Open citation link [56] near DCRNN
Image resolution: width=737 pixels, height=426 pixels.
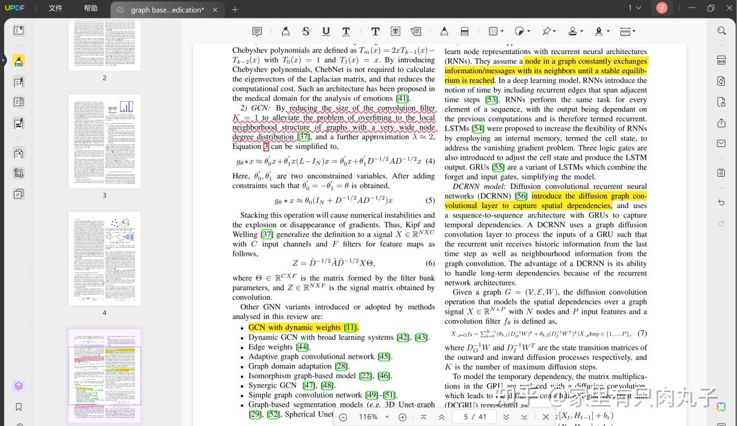pyautogui.click(x=521, y=196)
